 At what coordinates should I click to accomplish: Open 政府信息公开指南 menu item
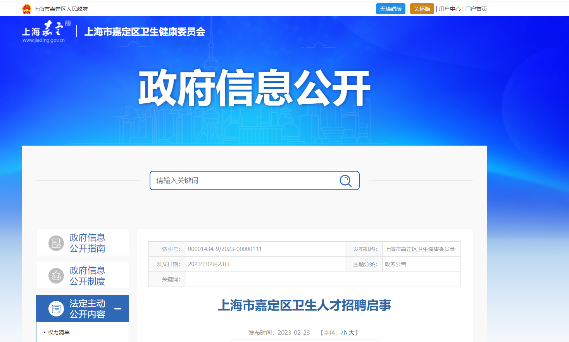pyautogui.click(x=87, y=243)
